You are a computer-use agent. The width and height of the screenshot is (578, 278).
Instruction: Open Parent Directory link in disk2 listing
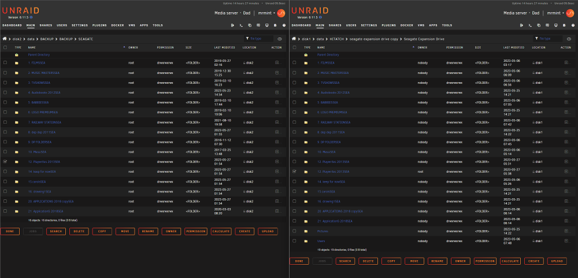pyautogui.click(x=39, y=55)
